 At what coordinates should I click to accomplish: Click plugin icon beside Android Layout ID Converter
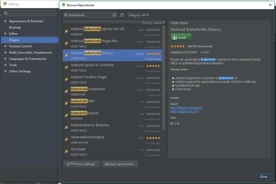[x=66, y=67]
